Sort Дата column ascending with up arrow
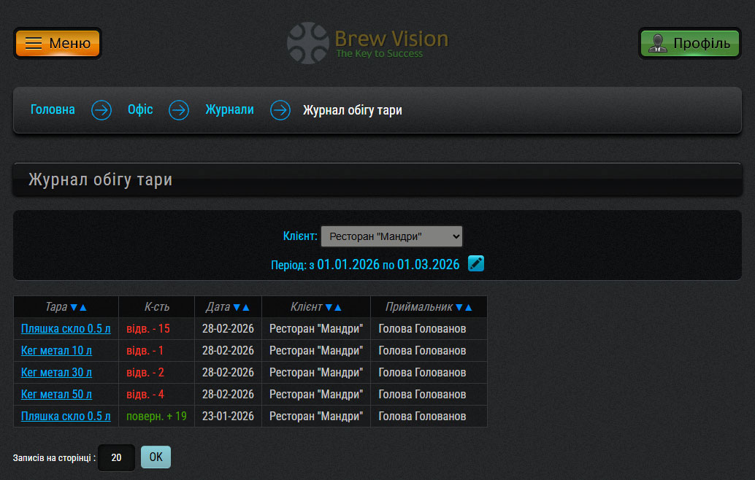The height and width of the screenshot is (480, 755). [246, 308]
